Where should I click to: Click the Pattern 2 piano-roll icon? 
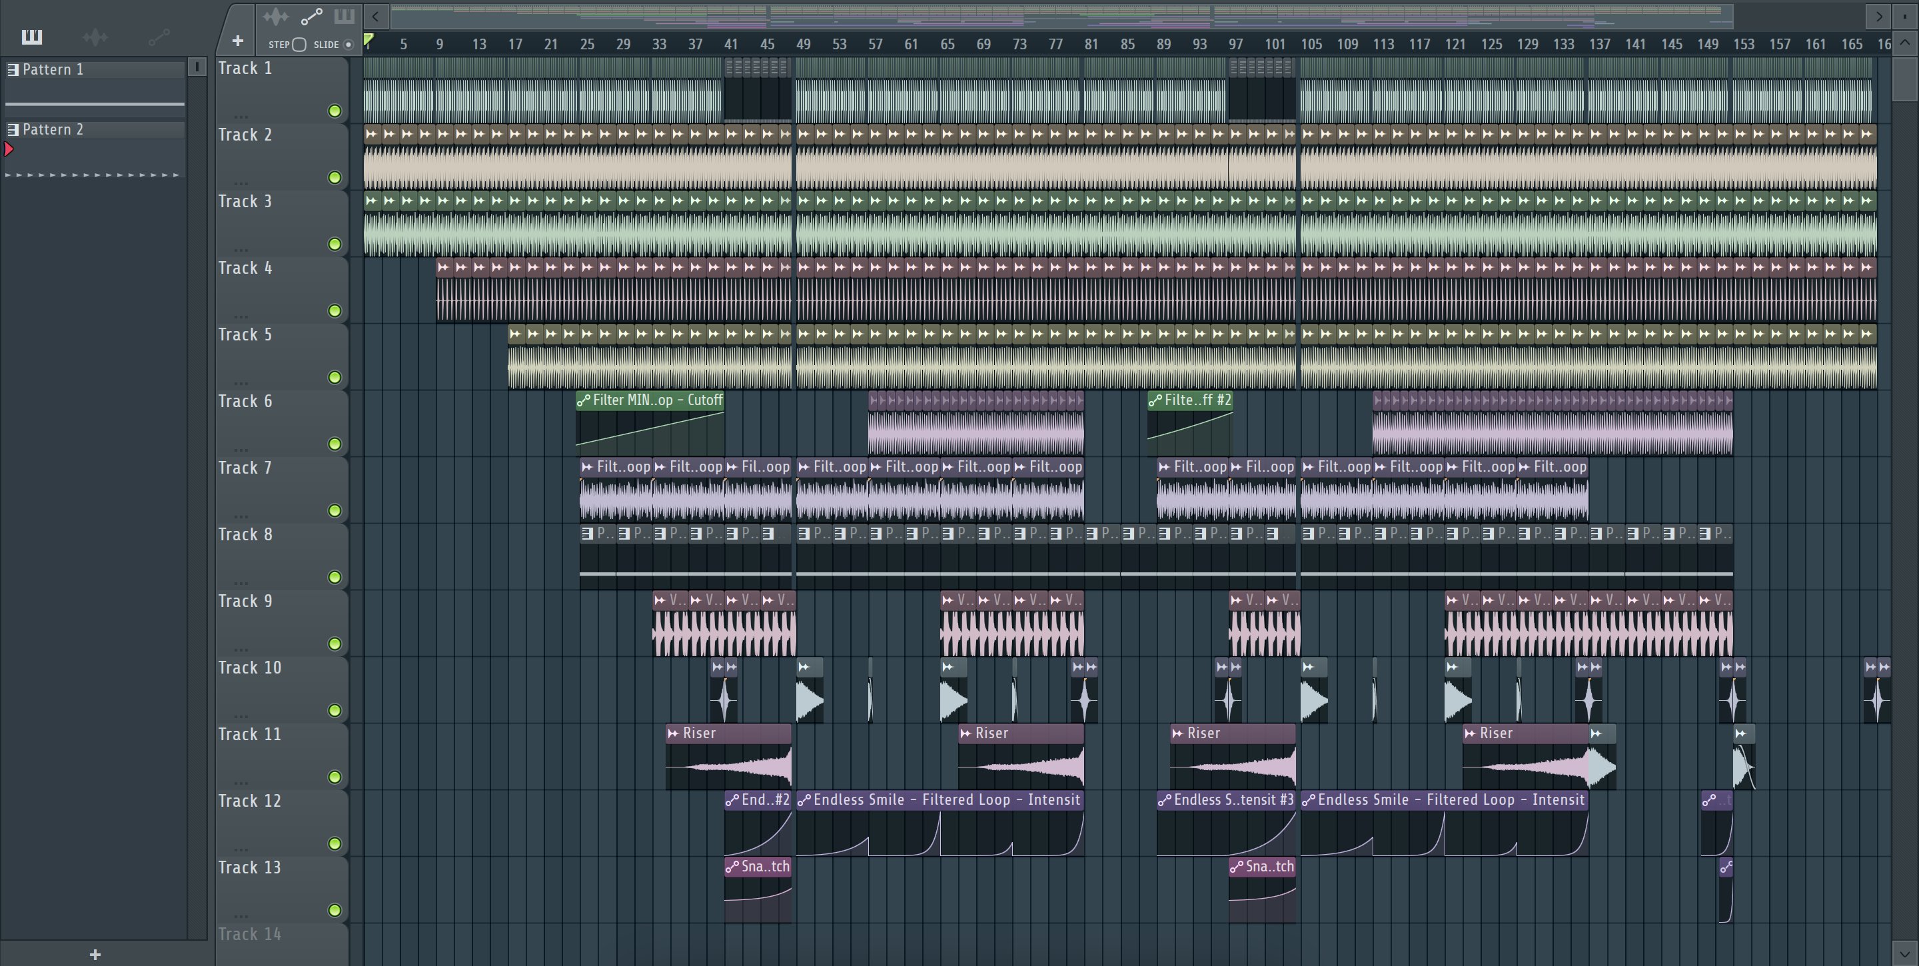coord(13,130)
